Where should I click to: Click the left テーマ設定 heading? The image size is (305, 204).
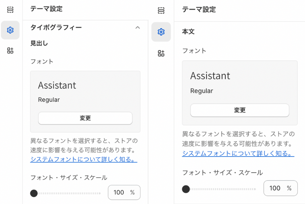[x=46, y=9]
